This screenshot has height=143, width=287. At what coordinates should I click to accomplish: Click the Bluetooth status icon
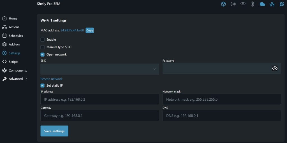click(253, 4)
